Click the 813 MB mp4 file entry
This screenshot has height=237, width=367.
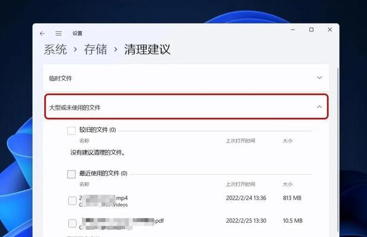[189, 201]
